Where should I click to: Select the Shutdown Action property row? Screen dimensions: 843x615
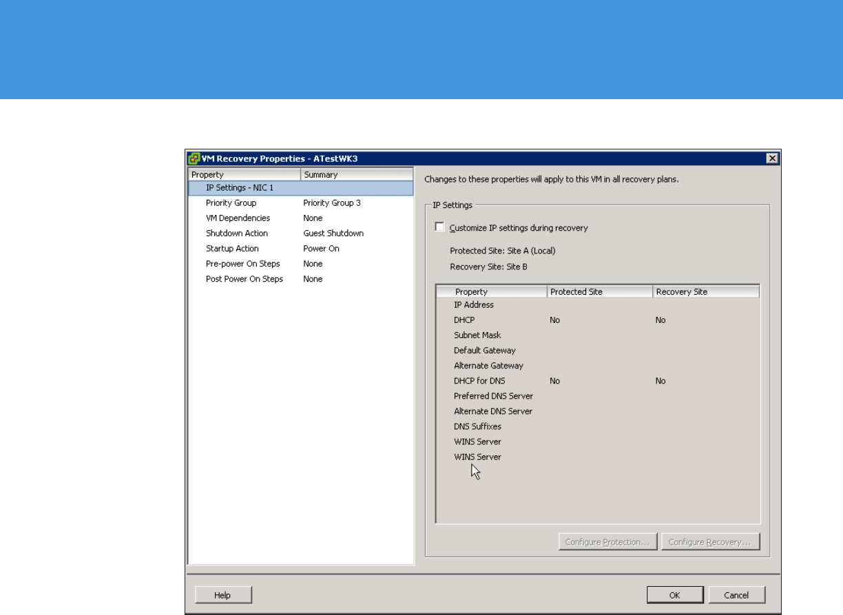pyautogui.click(x=301, y=233)
